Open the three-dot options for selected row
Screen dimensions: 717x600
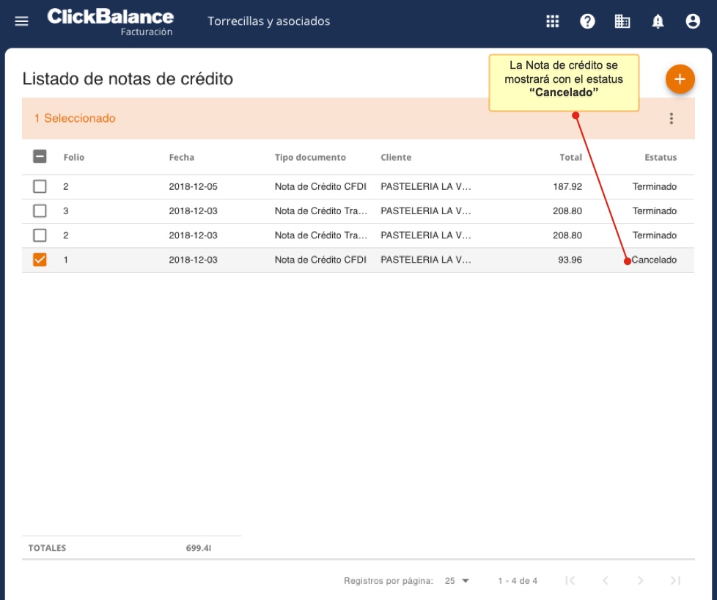671,119
